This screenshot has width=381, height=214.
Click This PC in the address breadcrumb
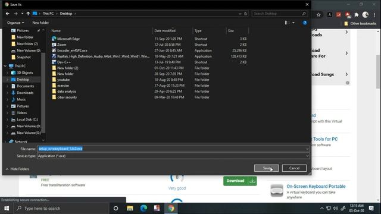click(48, 14)
